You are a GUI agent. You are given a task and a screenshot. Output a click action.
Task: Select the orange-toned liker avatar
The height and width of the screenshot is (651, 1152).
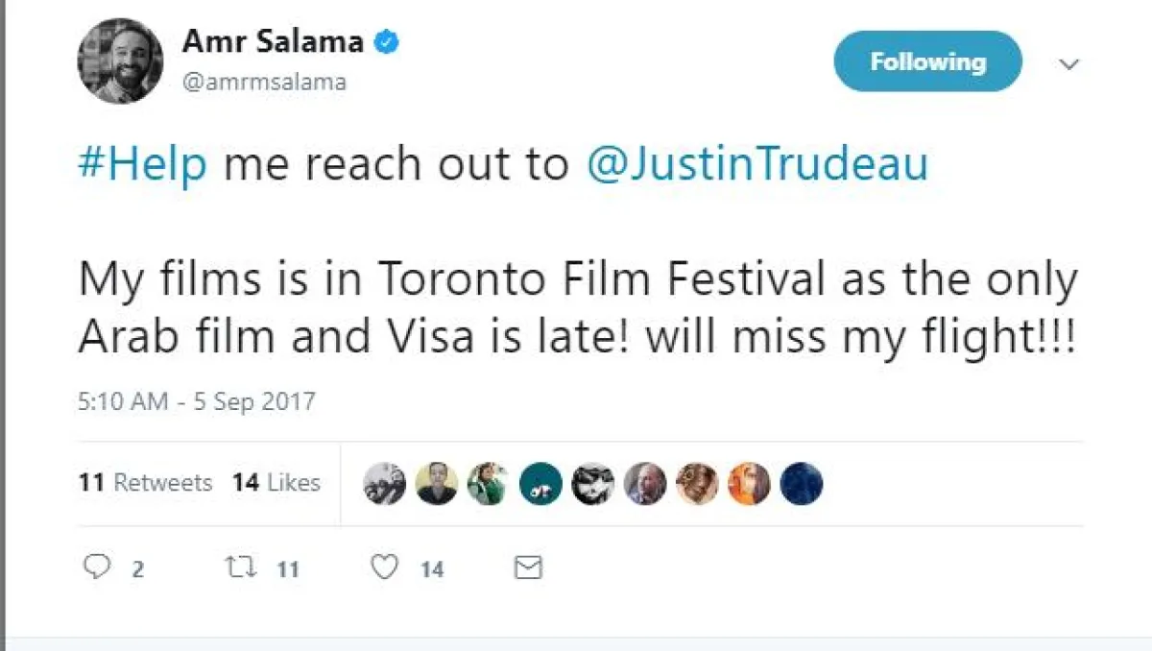click(749, 484)
